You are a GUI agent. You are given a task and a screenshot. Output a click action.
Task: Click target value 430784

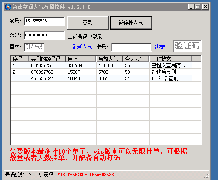pos(75,65)
